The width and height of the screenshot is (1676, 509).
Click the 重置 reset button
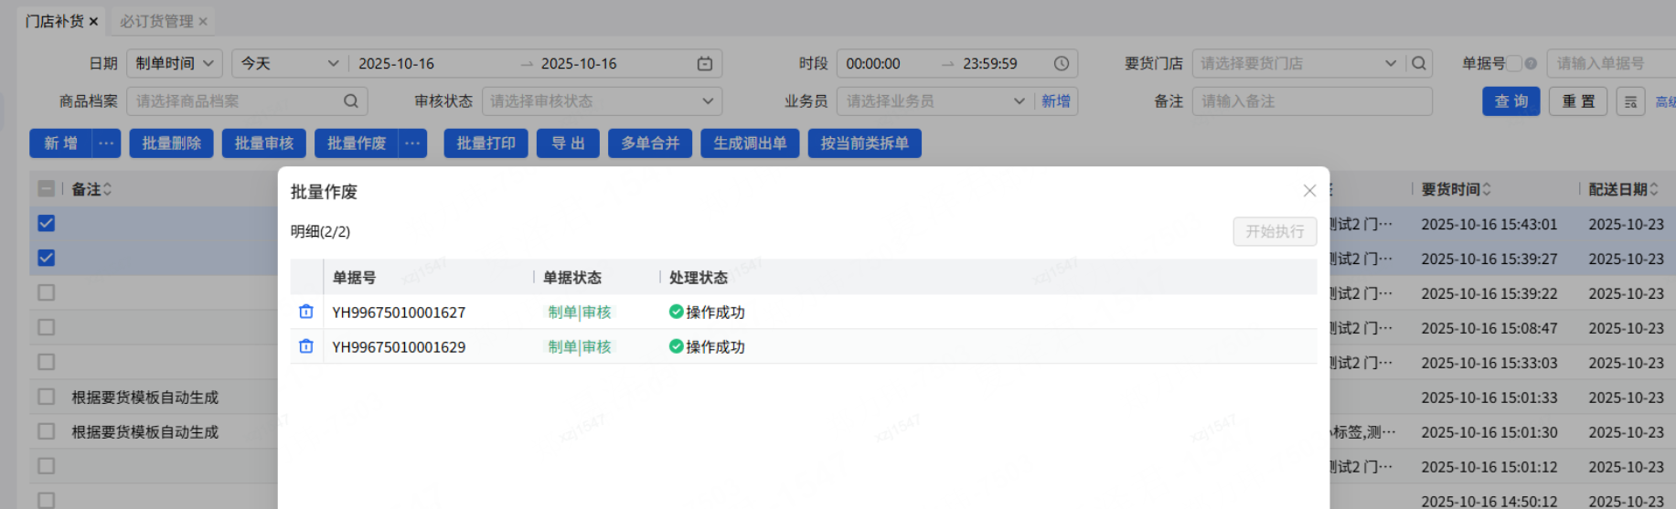(1578, 101)
